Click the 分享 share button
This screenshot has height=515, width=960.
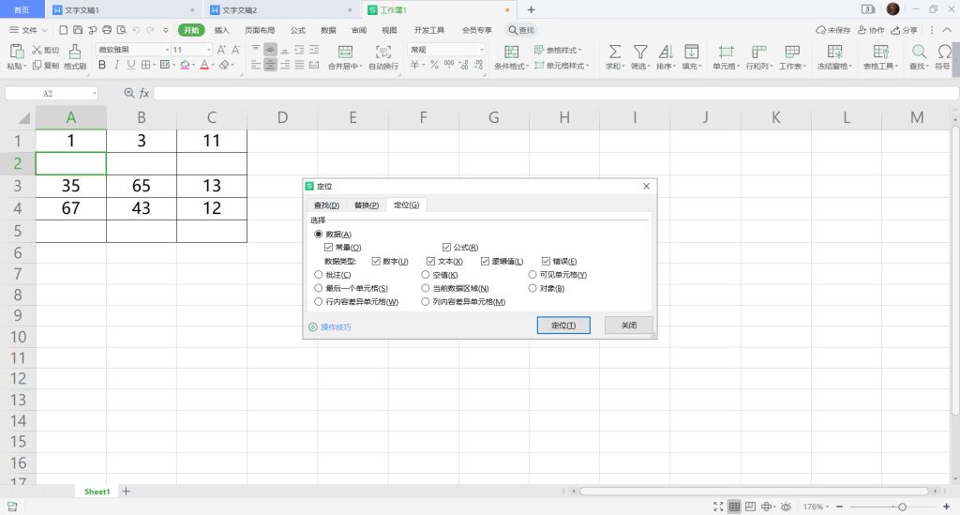(905, 30)
